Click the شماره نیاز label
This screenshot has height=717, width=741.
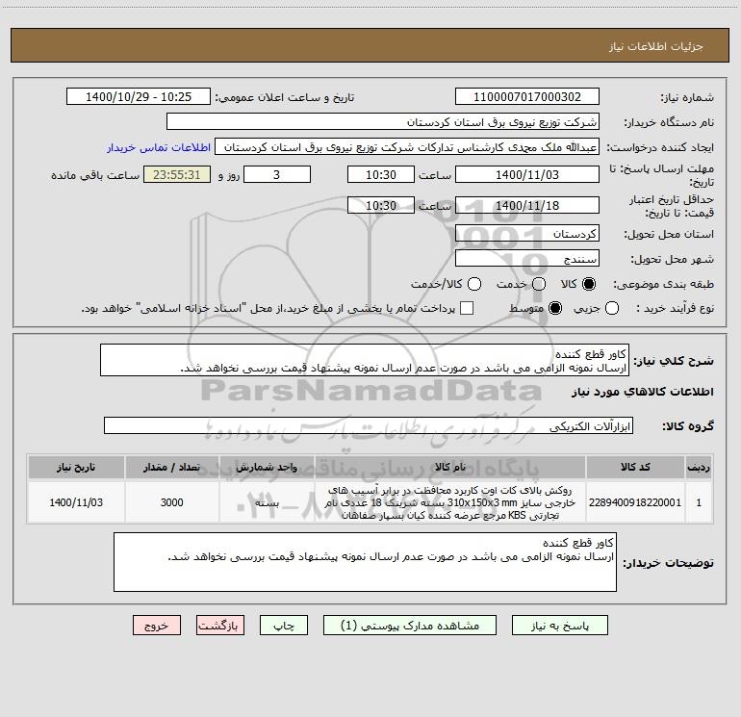pos(687,97)
